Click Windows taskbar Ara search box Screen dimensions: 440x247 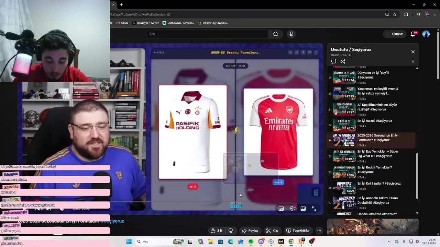tap(159, 242)
